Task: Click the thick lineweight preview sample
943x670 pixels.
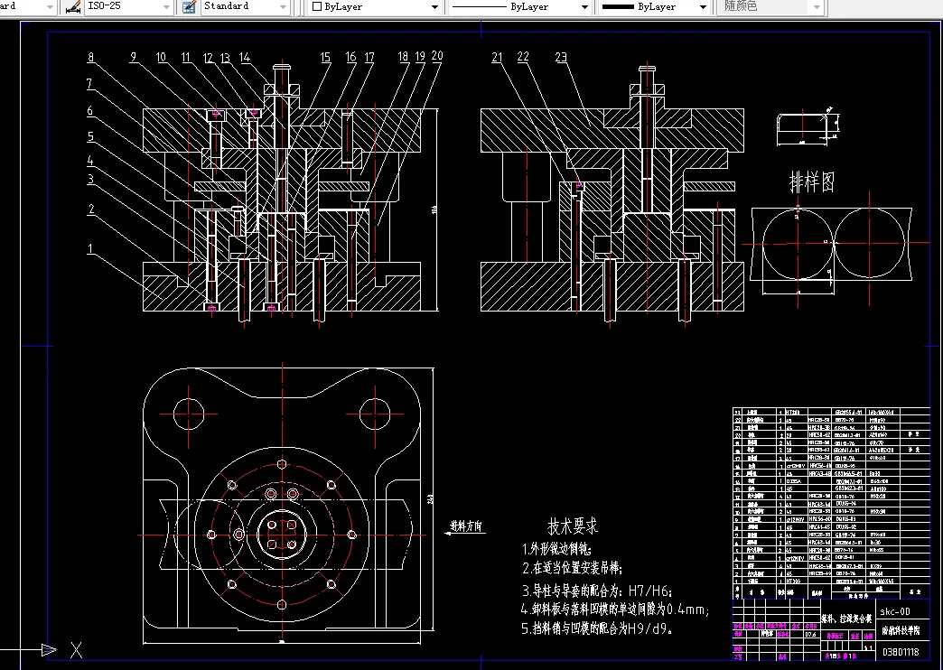Action: click(618, 6)
